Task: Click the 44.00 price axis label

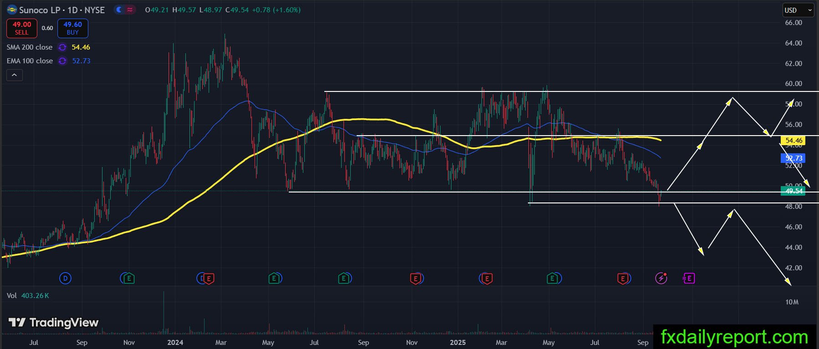Action: click(793, 248)
